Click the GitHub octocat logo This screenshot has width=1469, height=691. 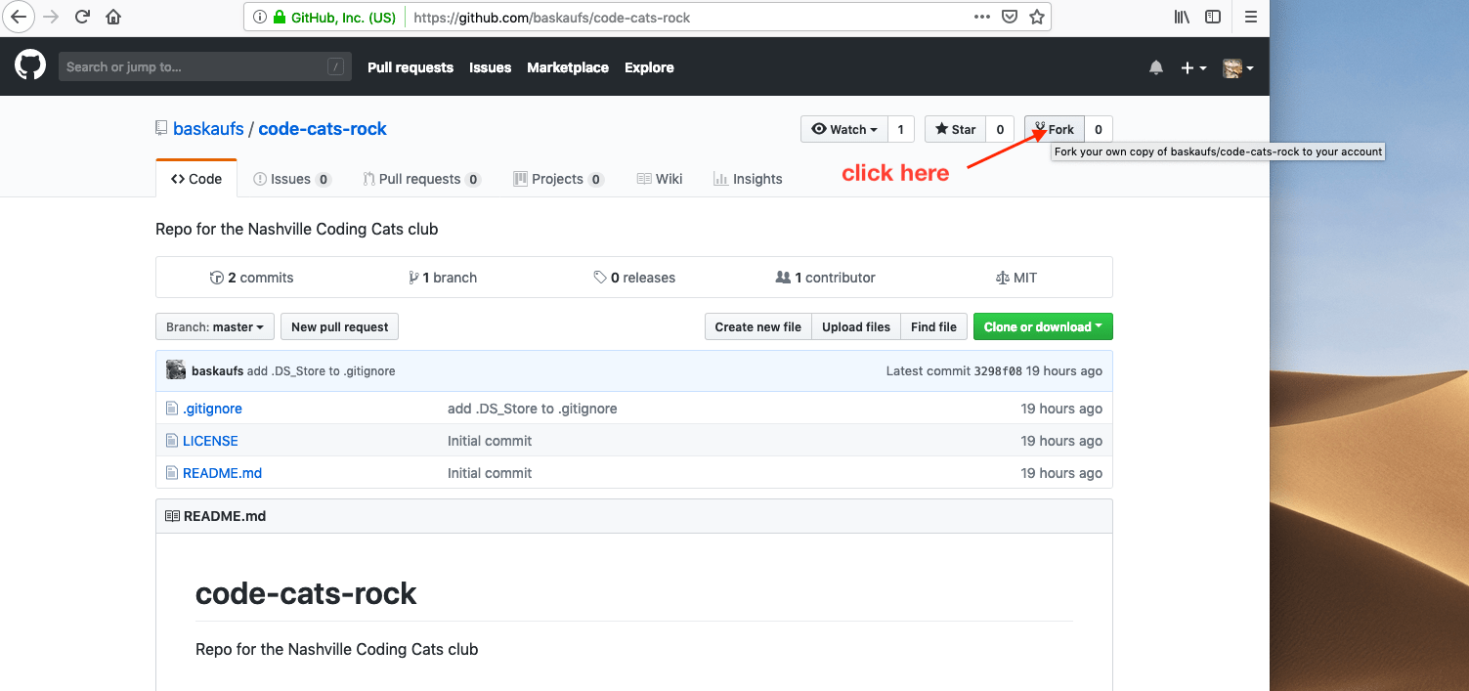(x=30, y=66)
